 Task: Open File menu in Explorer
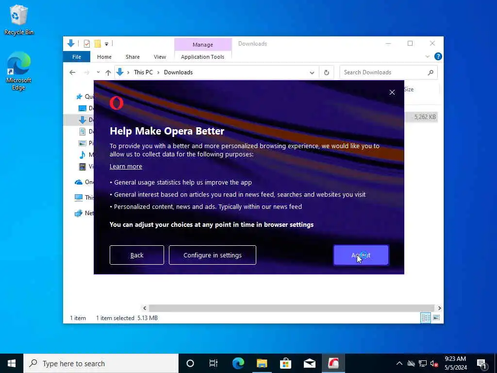77,57
